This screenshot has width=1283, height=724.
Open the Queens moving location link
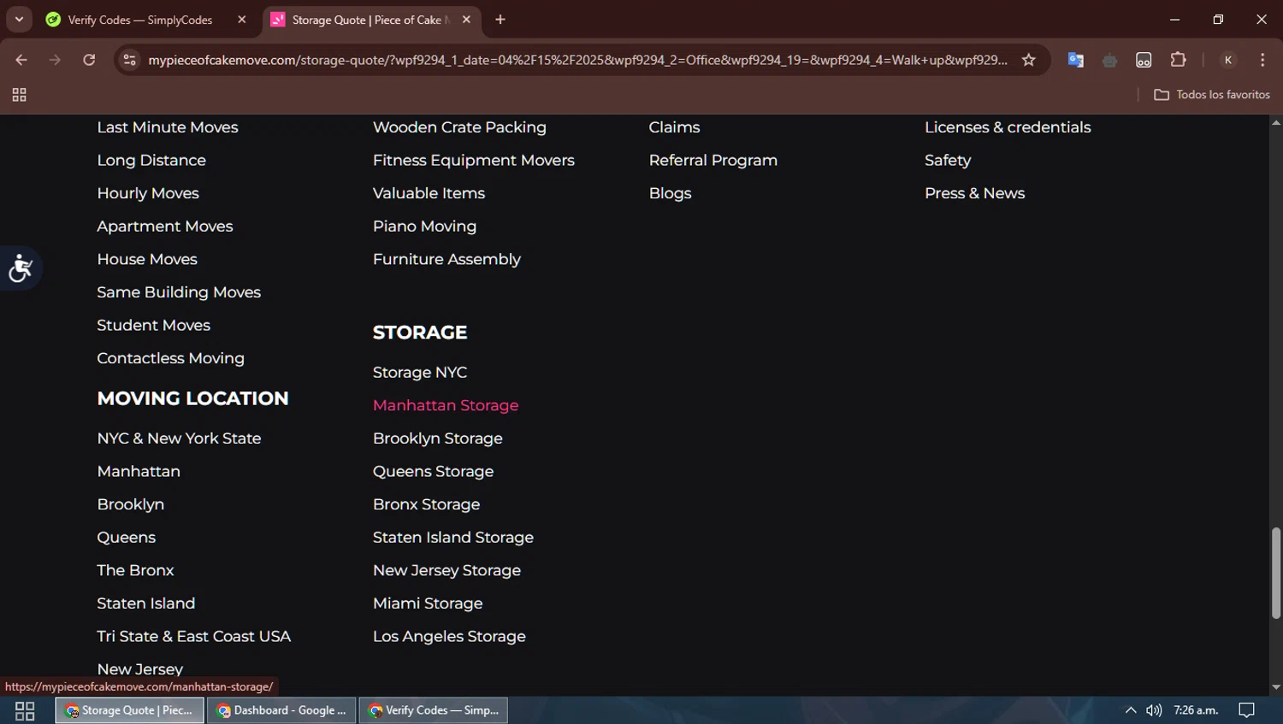(x=127, y=538)
